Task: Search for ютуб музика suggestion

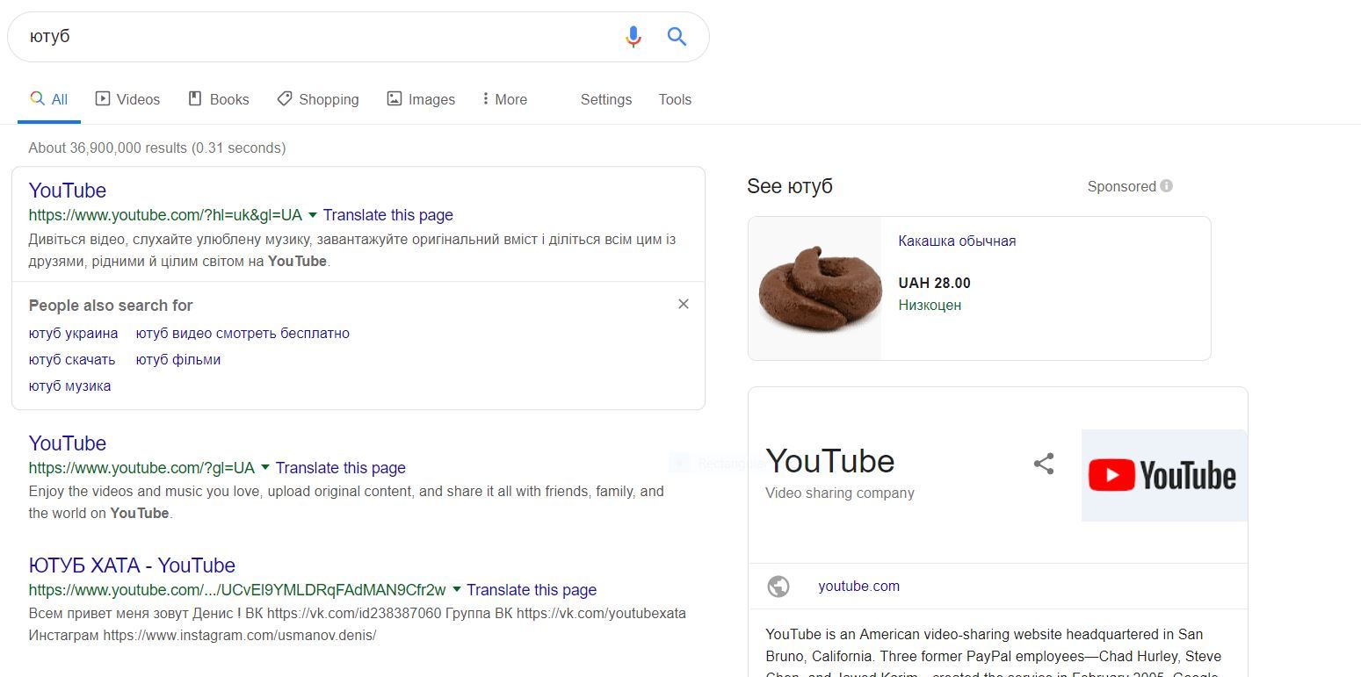Action: (69, 386)
